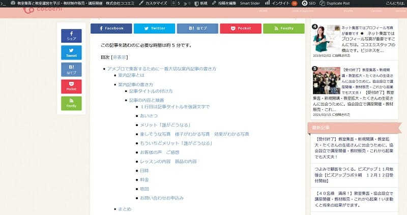Jump to メリット「誰がどうなる」 section
Image resolution: width=407 pixels, height=215 pixels.
166,125
